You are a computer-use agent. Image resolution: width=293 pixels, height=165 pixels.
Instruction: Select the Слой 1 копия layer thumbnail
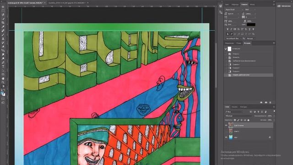tap(231, 125)
